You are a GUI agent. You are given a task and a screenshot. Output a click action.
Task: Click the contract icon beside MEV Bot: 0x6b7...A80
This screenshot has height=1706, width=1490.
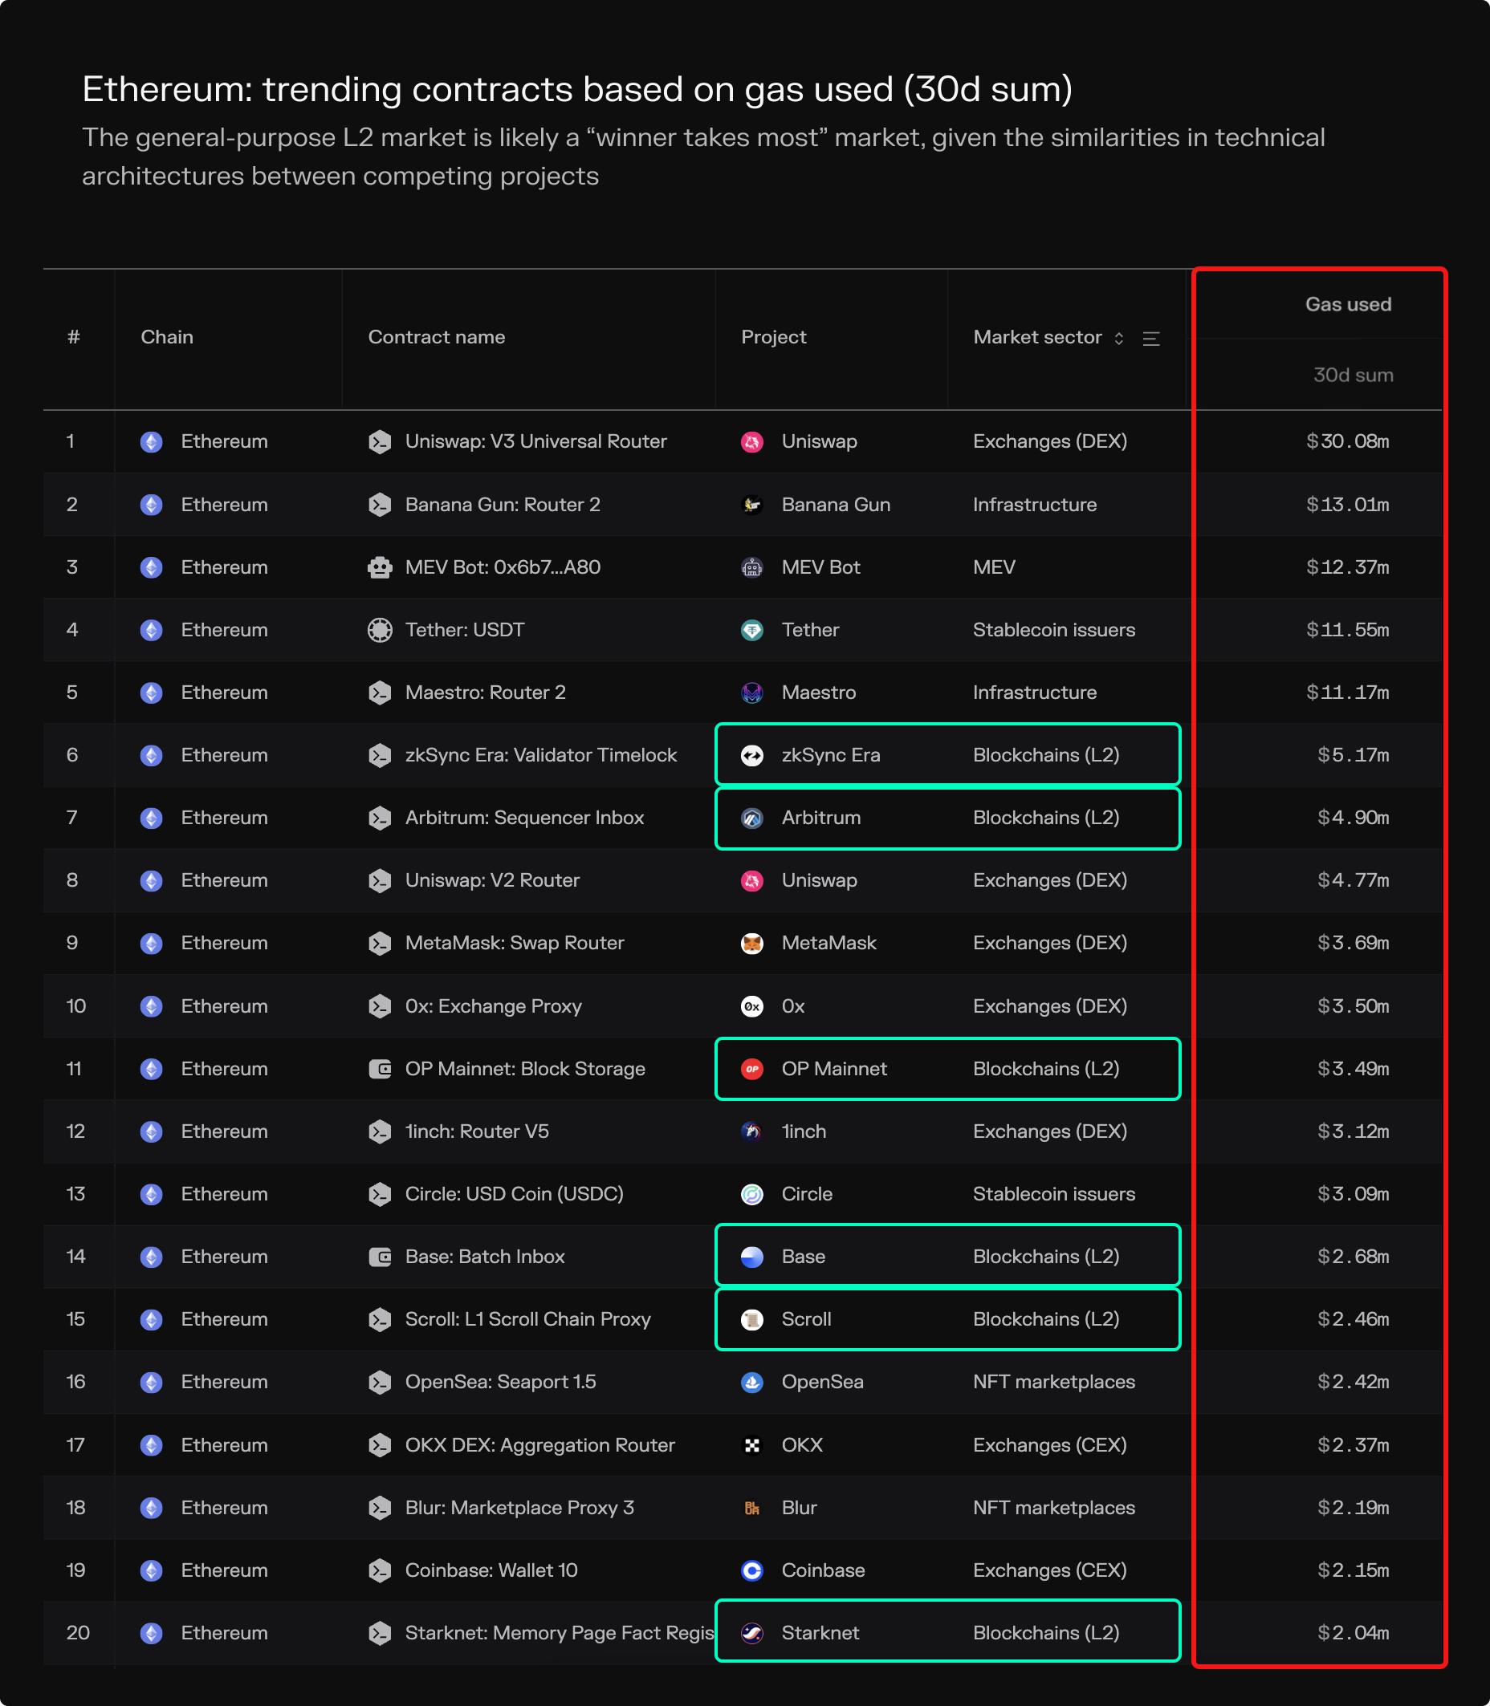click(380, 567)
